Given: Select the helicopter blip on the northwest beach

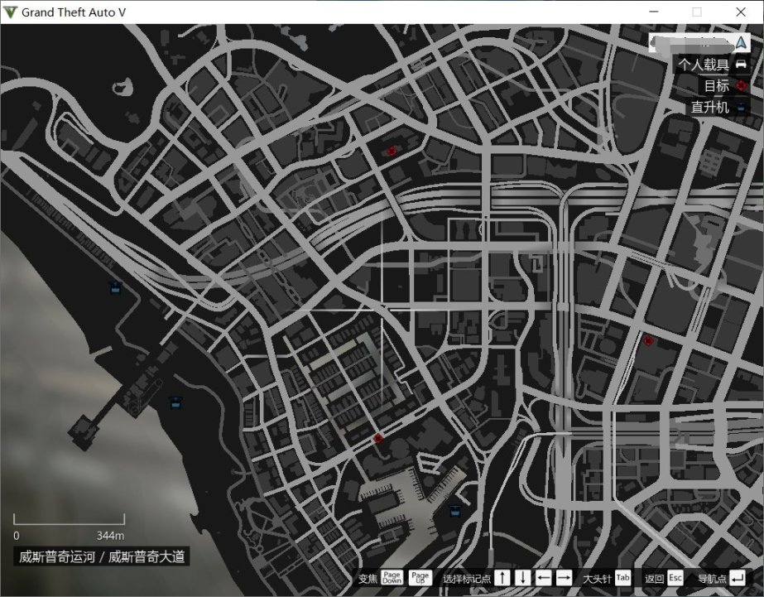Looking at the screenshot, I should tap(115, 287).
